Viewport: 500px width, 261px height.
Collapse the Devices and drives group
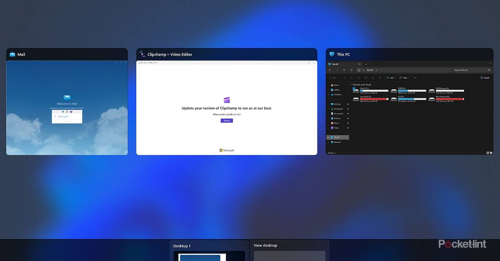tap(351, 85)
